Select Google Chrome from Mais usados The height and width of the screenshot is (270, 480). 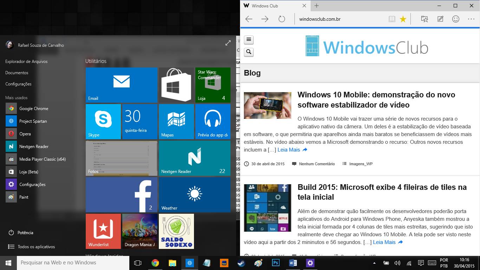[33, 109]
